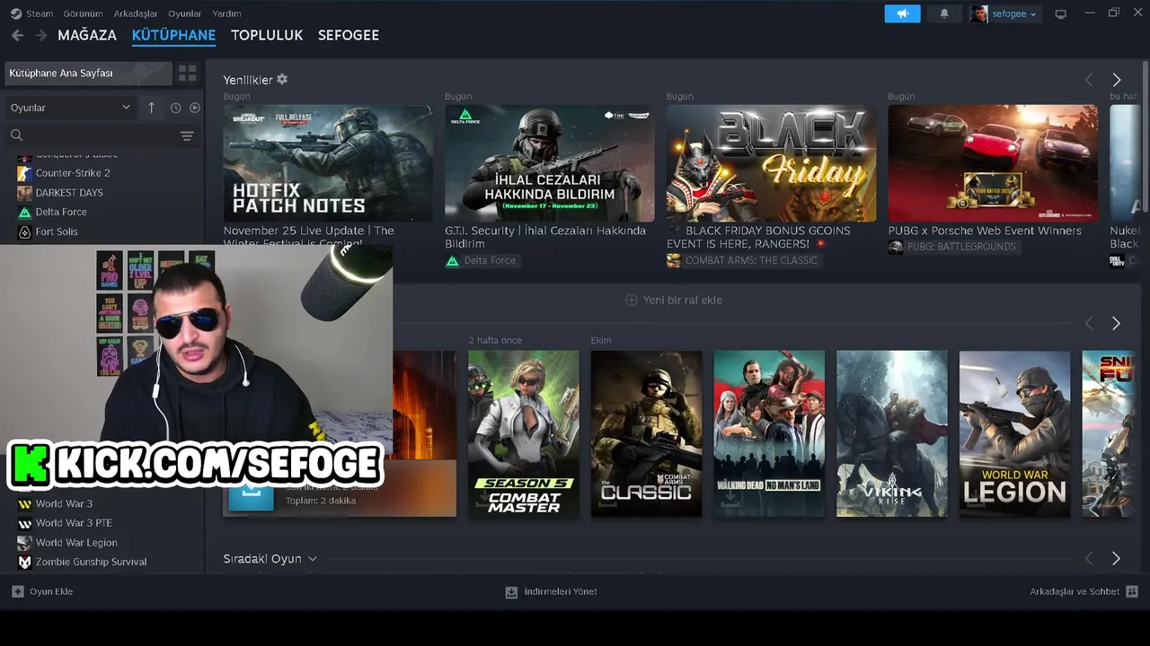Screen dimensions: 1150x646
Task: Open Yenilikler settings gear
Action: tap(282, 79)
